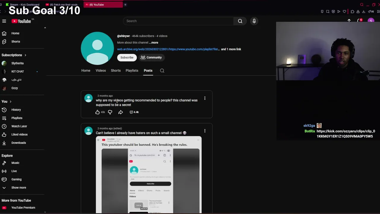Open 'and 1 more link' list

coord(231,49)
